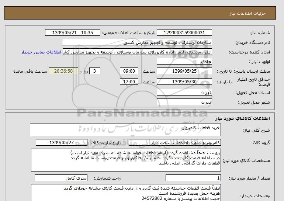This screenshot has height=201, width=284.
Task: Click the buyer organization name field
Action: tap(137, 42)
